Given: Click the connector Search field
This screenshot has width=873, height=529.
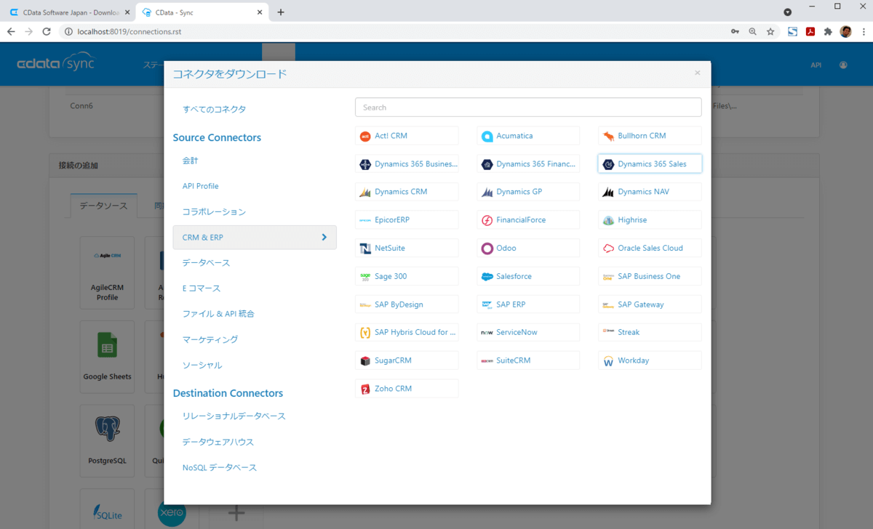Looking at the screenshot, I should click(x=528, y=108).
